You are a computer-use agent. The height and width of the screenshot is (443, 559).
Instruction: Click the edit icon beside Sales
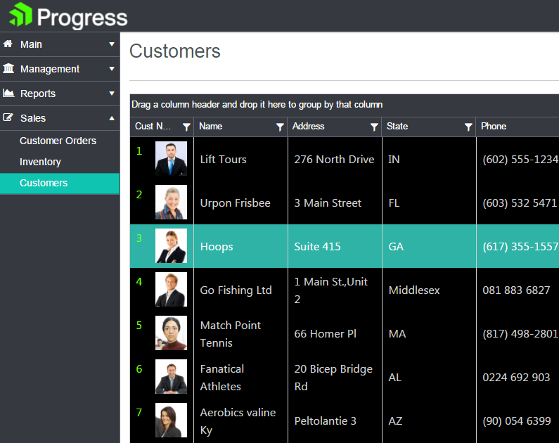pos(8,118)
